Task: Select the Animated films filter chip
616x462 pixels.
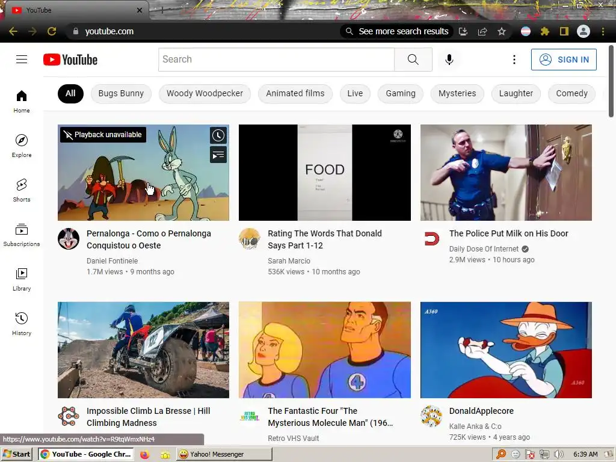Action: click(295, 93)
